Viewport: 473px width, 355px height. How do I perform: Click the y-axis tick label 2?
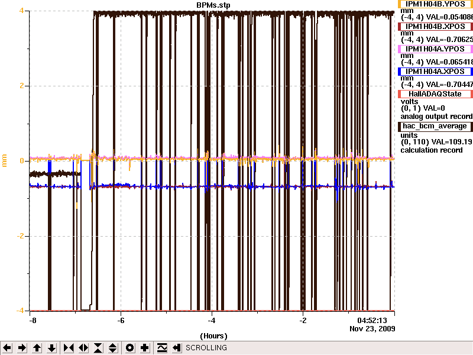[21, 86]
